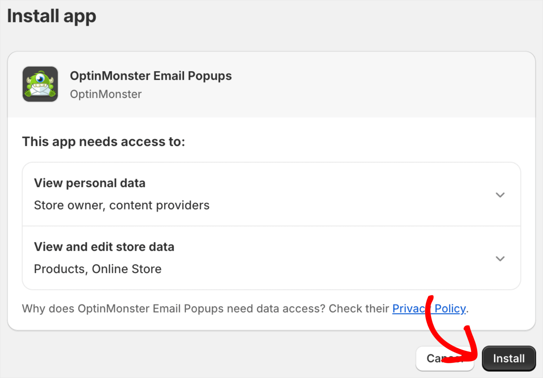Click the green monster mascot graphic
Viewport: 543px width, 378px height.
40,84
